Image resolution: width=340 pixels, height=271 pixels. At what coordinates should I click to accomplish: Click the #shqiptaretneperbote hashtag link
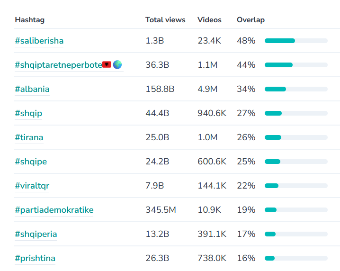click(x=58, y=65)
